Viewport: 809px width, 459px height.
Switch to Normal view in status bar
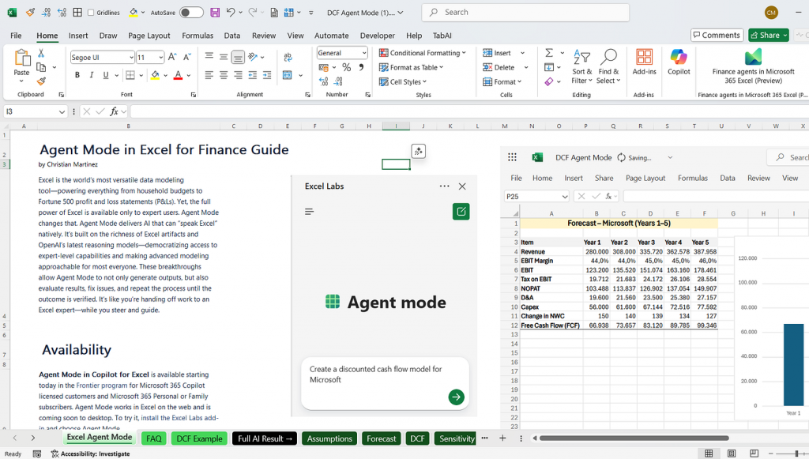709,453
